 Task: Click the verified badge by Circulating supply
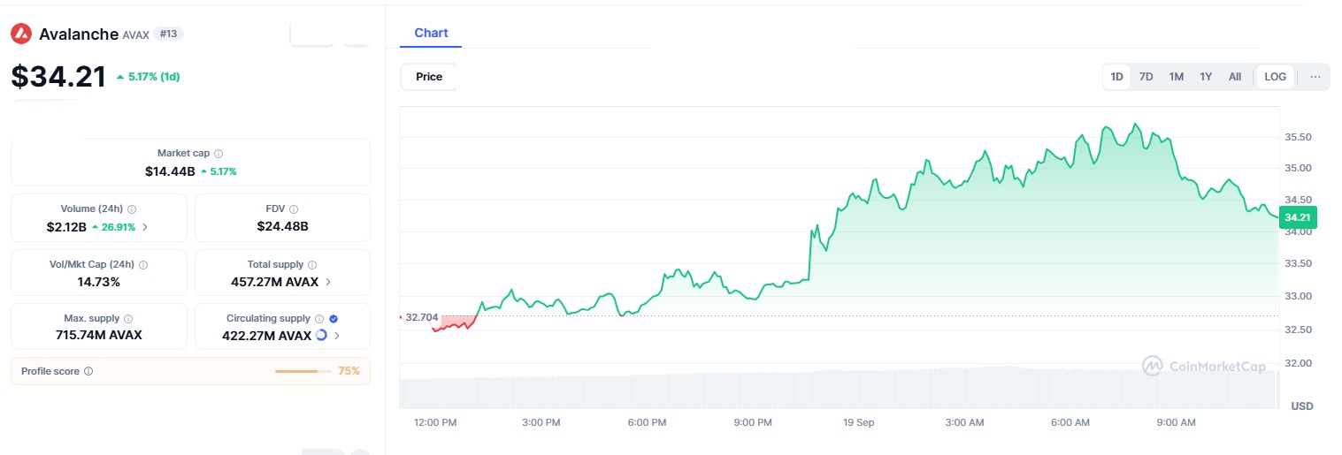(x=334, y=319)
